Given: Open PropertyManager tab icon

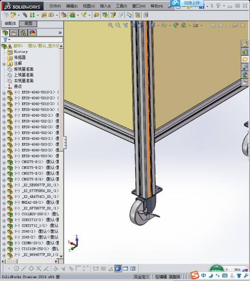Looking at the screenshot, I should [x=14, y=33].
